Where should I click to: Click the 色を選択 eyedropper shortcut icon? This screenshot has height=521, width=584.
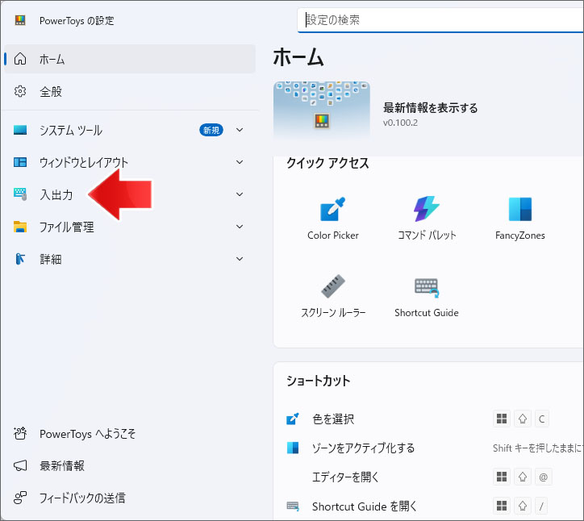click(x=293, y=419)
